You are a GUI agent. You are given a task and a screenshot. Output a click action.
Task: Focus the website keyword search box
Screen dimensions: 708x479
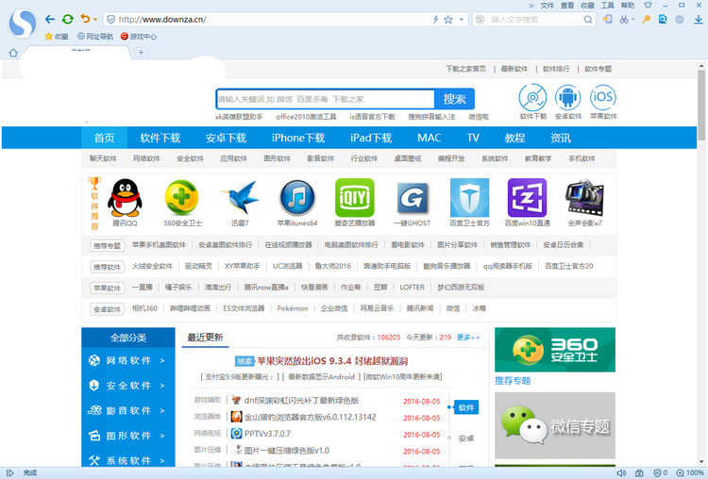click(x=325, y=99)
